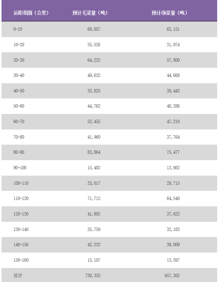This screenshot has width=219, height=282.
Task: Click net volume value 30,443
Action: 173,91
